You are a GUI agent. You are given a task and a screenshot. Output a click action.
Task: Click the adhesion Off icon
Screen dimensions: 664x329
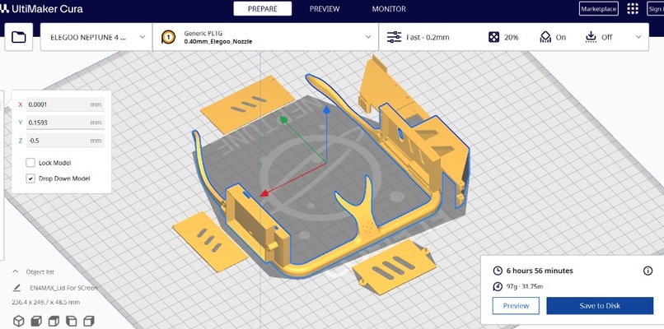point(591,37)
